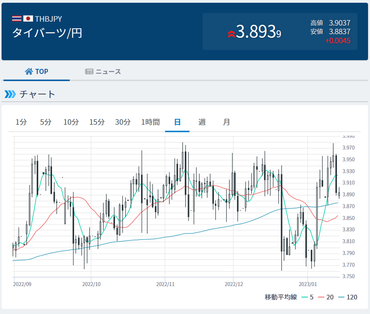Click the 安値 label
370x314 pixels.
[317, 31]
